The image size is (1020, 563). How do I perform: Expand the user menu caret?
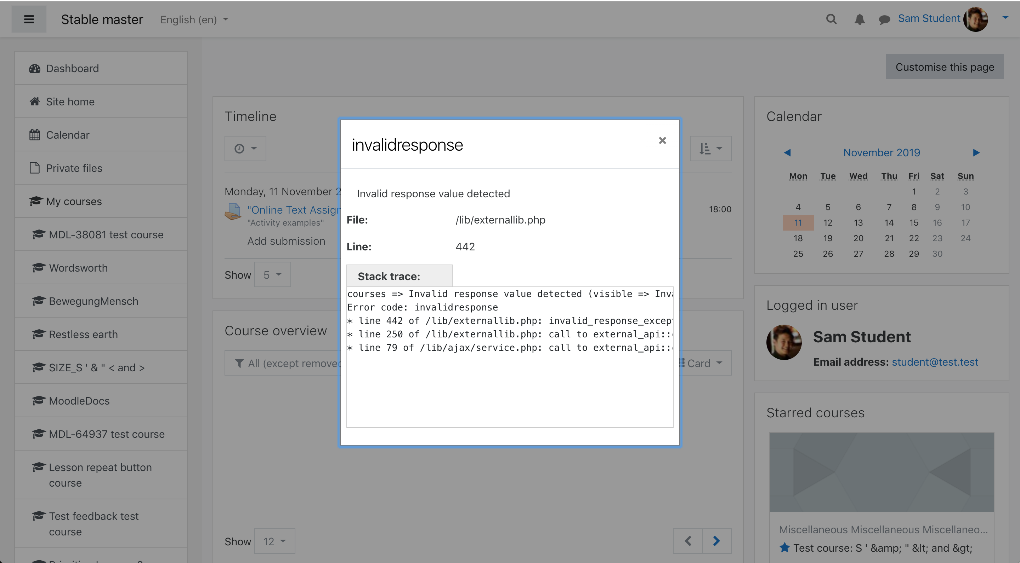1005,18
